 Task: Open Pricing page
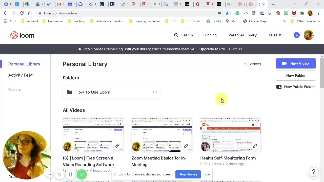pyautogui.click(x=211, y=35)
